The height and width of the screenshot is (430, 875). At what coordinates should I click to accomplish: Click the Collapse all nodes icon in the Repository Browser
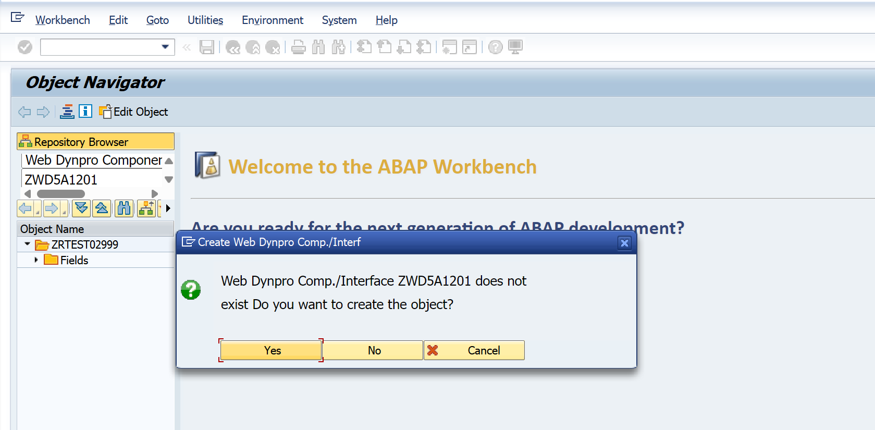pyautogui.click(x=102, y=208)
